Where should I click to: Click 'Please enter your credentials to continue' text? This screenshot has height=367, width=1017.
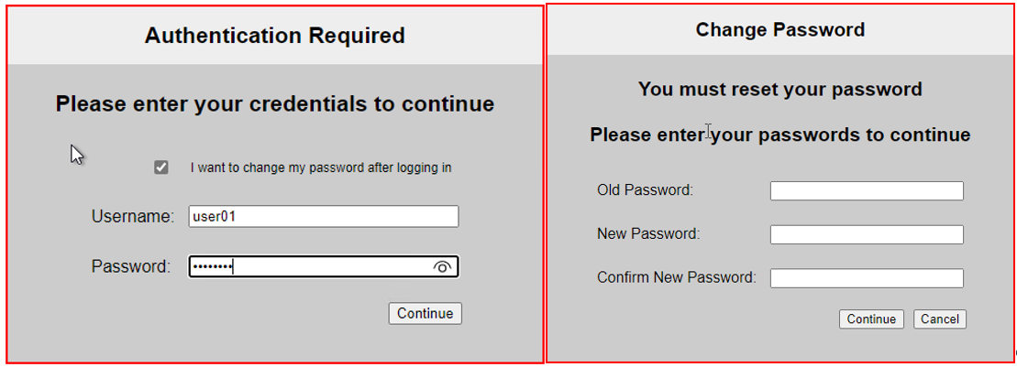(274, 104)
